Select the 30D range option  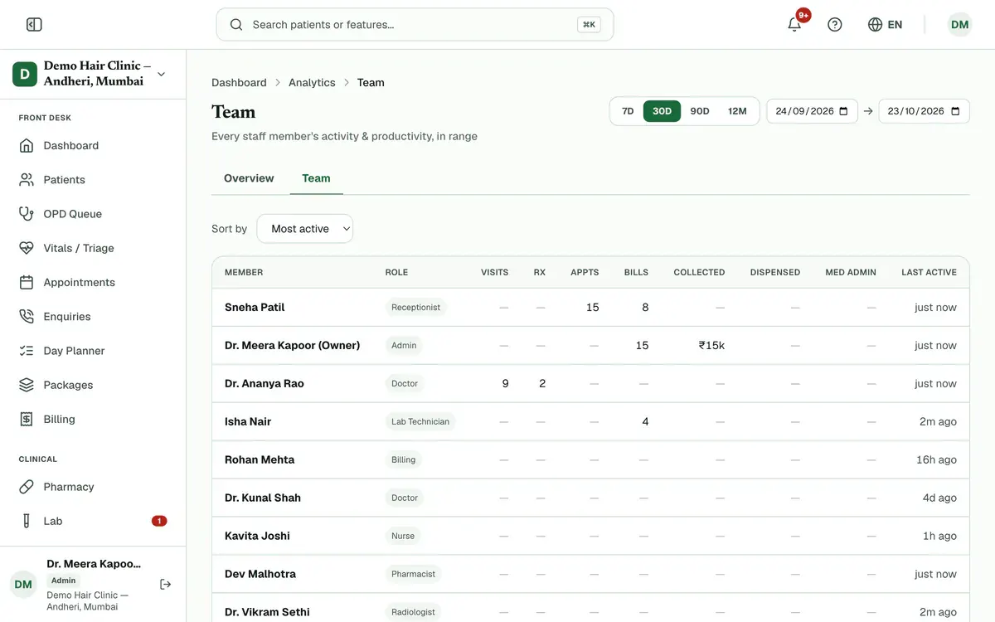click(662, 111)
